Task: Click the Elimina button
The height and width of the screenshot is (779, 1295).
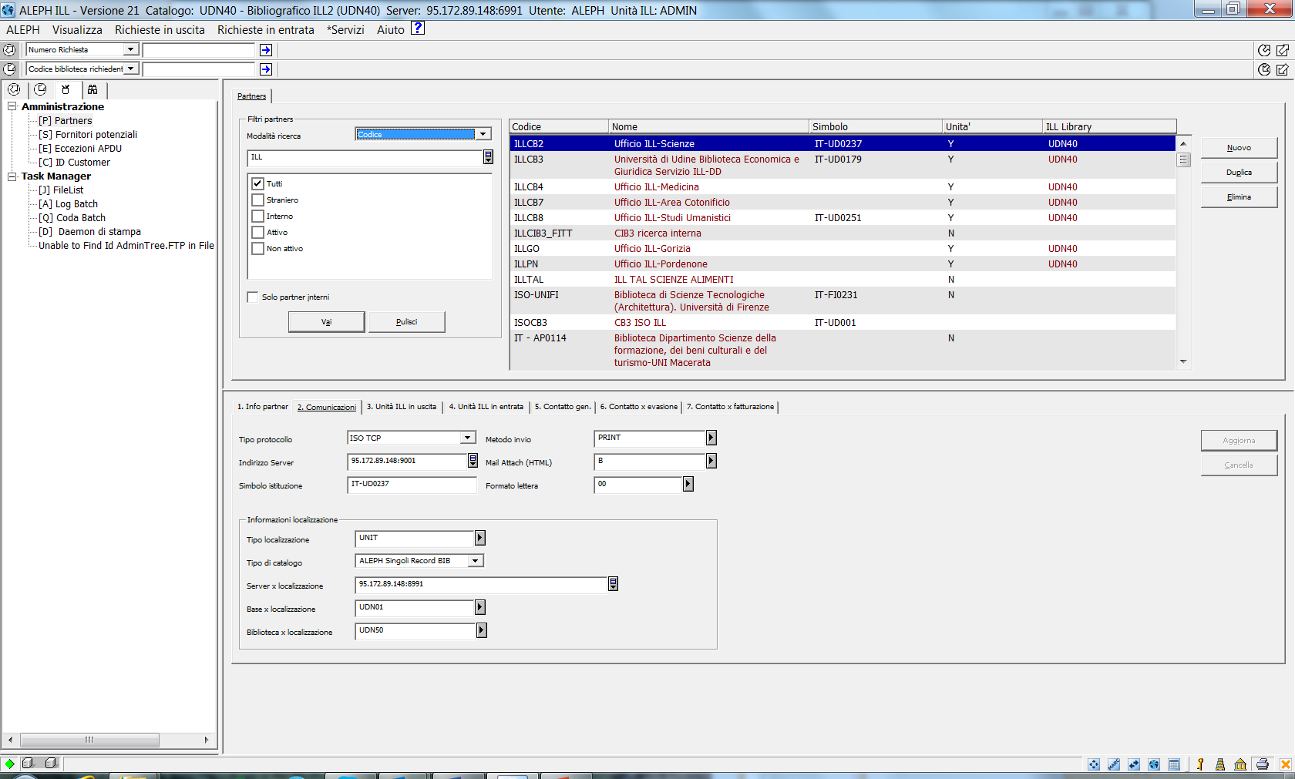Action: point(1239,197)
